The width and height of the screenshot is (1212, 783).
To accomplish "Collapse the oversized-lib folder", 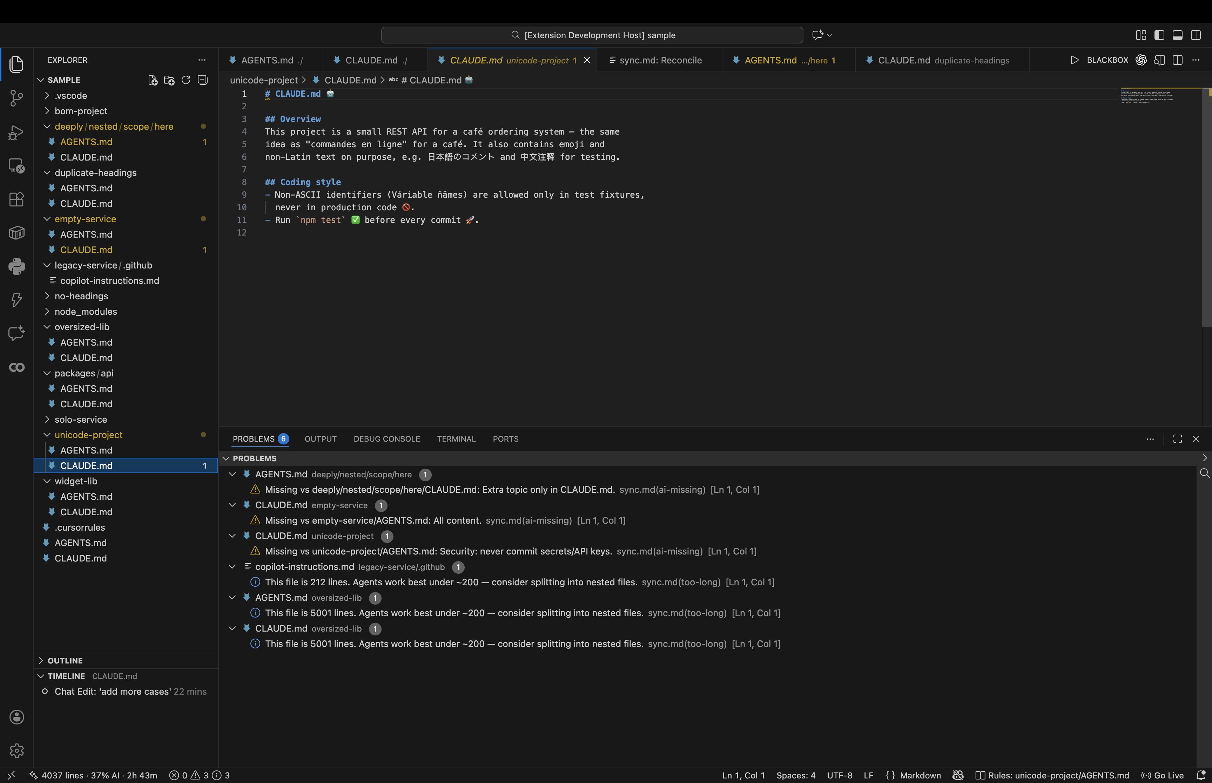I will pyautogui.click(x=126, y=327).
